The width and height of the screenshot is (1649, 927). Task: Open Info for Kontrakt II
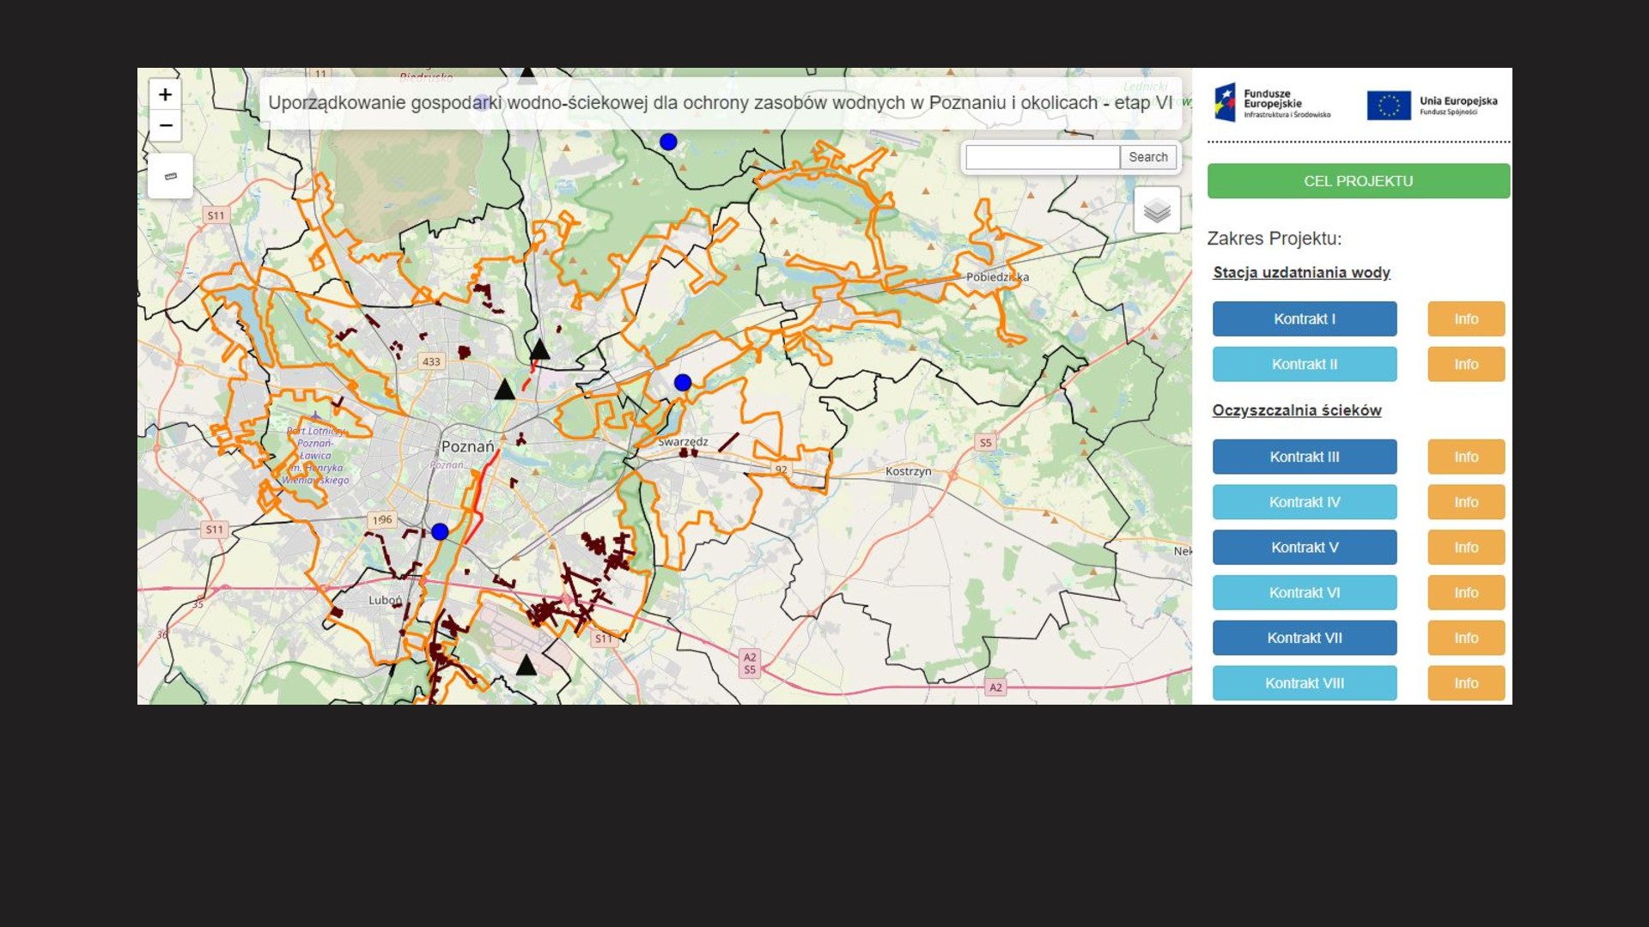pyautogui.click(x=1466, y=365)
